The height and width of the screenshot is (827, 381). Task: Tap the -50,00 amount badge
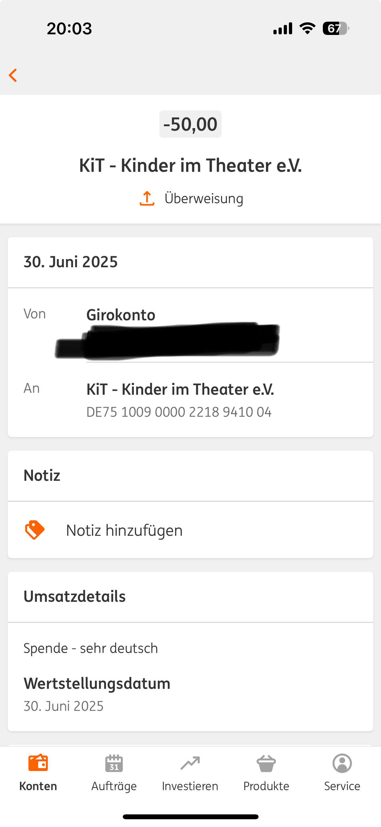[190, 124]
